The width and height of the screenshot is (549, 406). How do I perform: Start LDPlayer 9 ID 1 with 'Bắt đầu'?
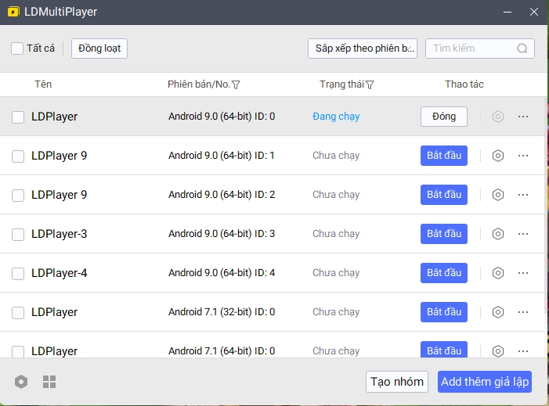pyautogui.click(x=443, y=156)
